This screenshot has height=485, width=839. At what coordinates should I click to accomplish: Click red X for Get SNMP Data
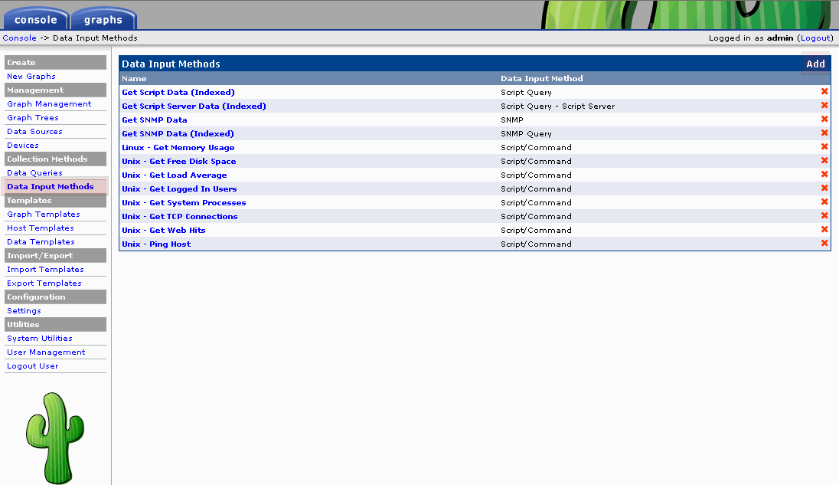click(824, 120)
